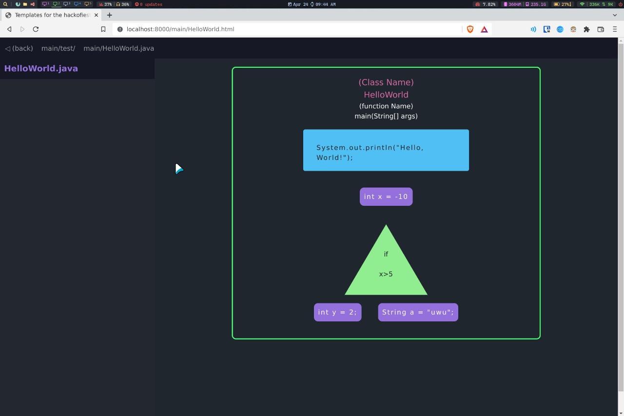Select the Templates for the hackofiesta tab
This screenshot has width=624, height=416.
pyautogui.click(x=51, y=15)
